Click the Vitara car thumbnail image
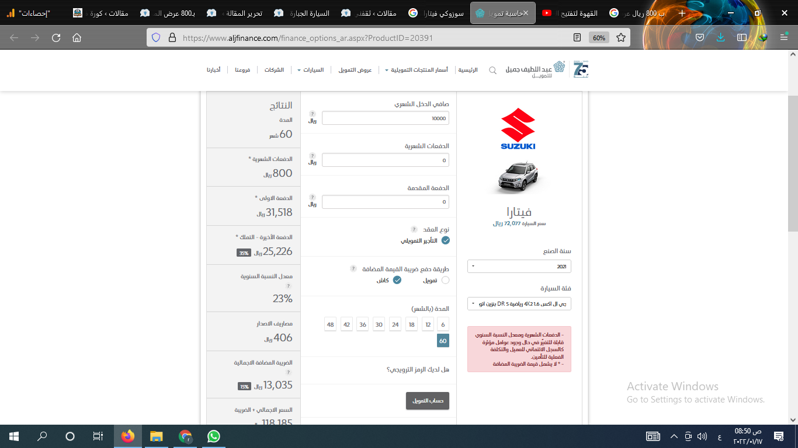The height and width of the screenshot is (448, 798). coord(518,177)
